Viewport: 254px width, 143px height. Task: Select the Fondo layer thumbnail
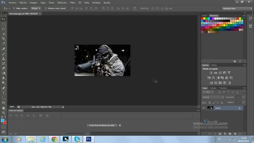[210, 108]
